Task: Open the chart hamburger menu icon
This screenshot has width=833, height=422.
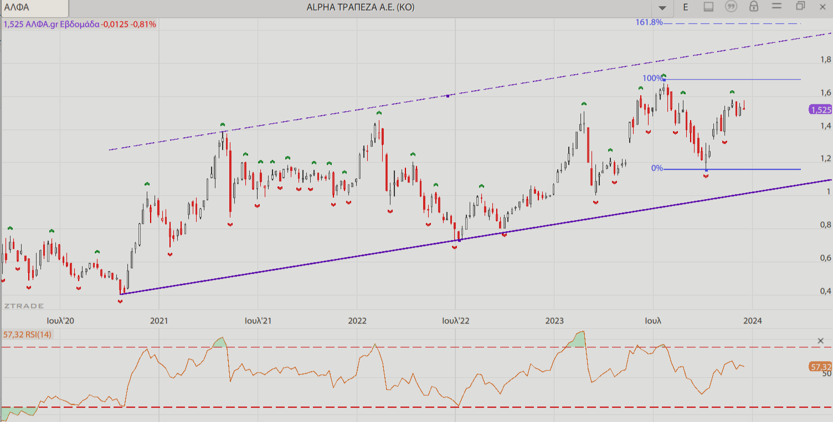Action: point(777,6)
